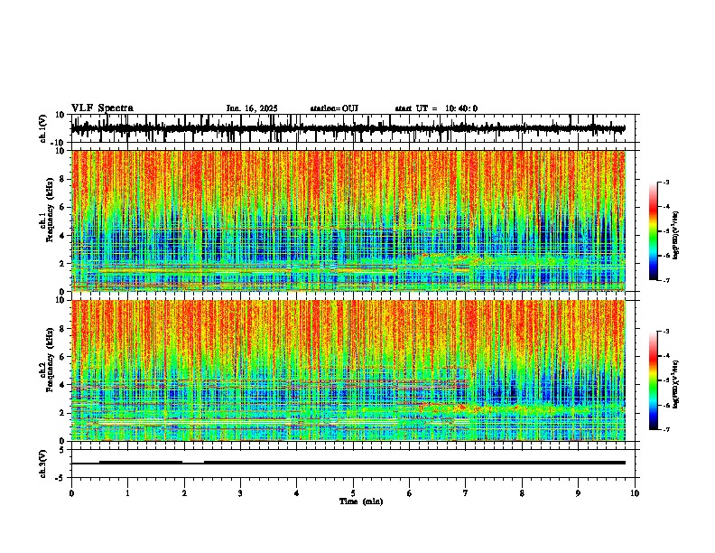The height and width of the screenshot is (553, 715).
Task: Click the -3 value on ch.1 colorbar
Action: point(665,182)
